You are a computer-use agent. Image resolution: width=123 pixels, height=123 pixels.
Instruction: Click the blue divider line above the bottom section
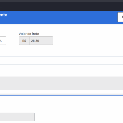click(61, 95)
